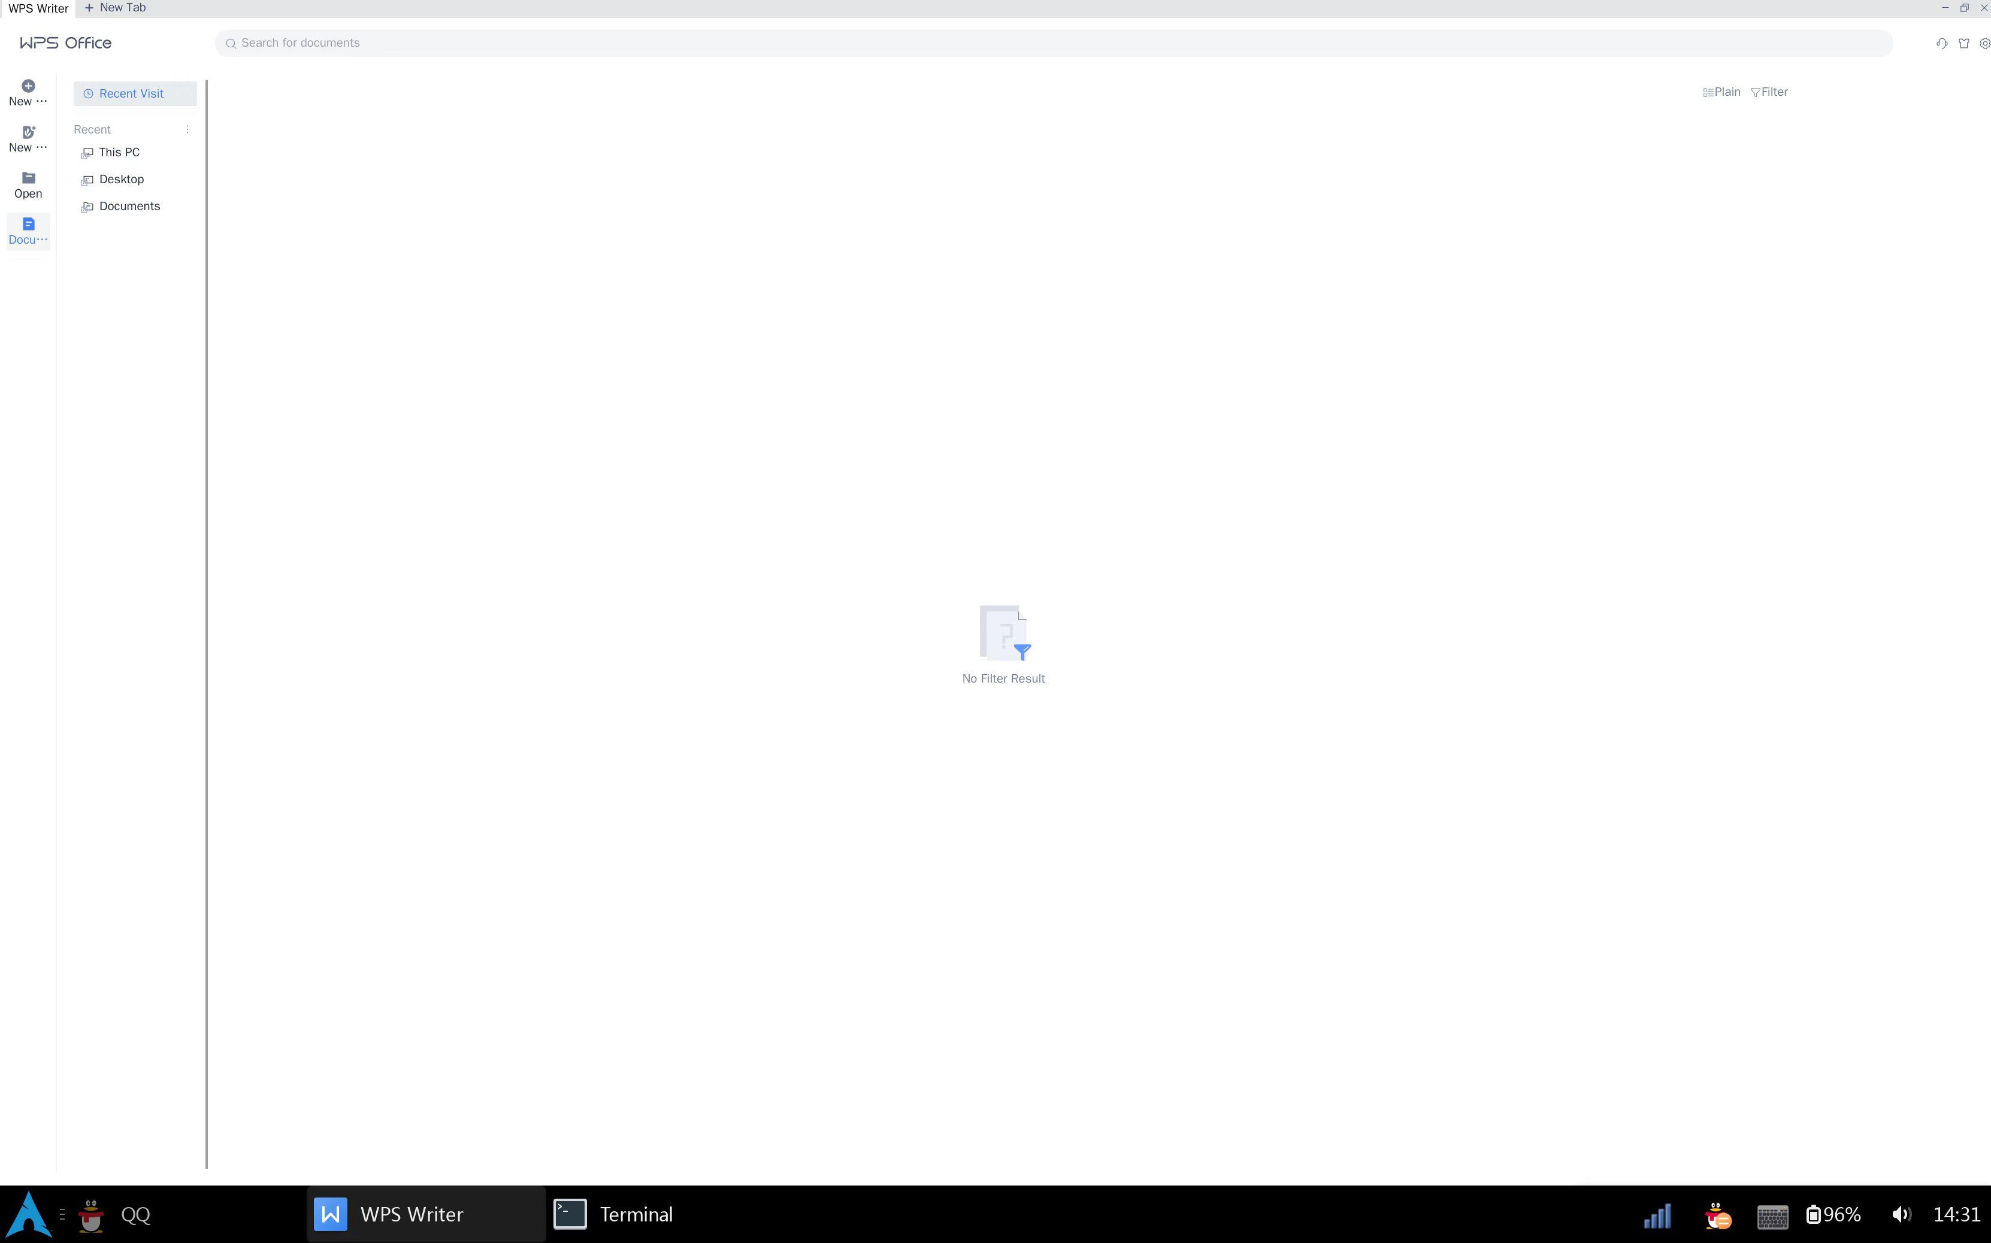The width and height of the screenshot is (1991, 1243).
Task: Select WPS Writer in the taskbar
Action: (426, 1214)
